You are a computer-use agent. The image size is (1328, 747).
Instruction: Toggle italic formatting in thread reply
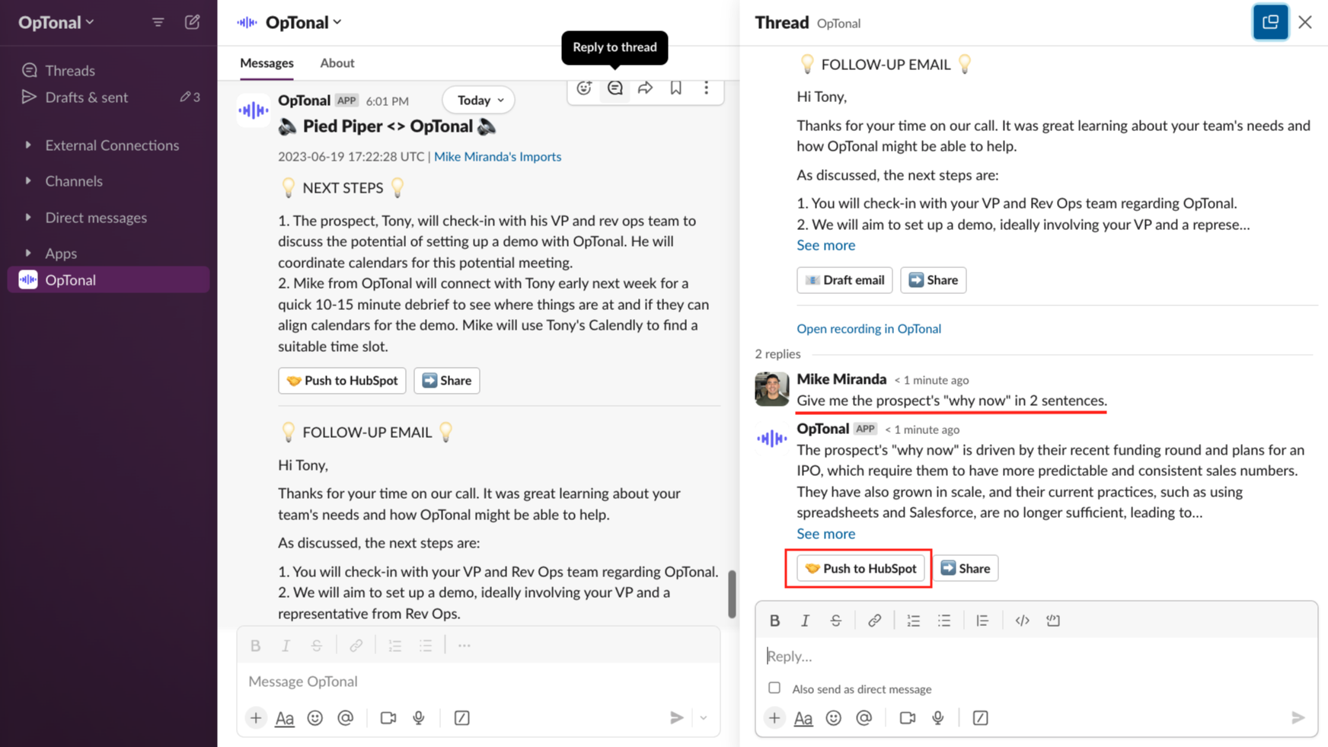(x=805, y=621)
